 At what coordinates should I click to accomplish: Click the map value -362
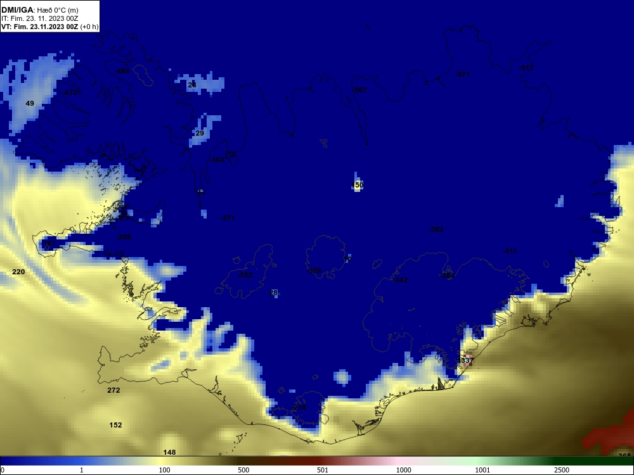click(436, 229)
